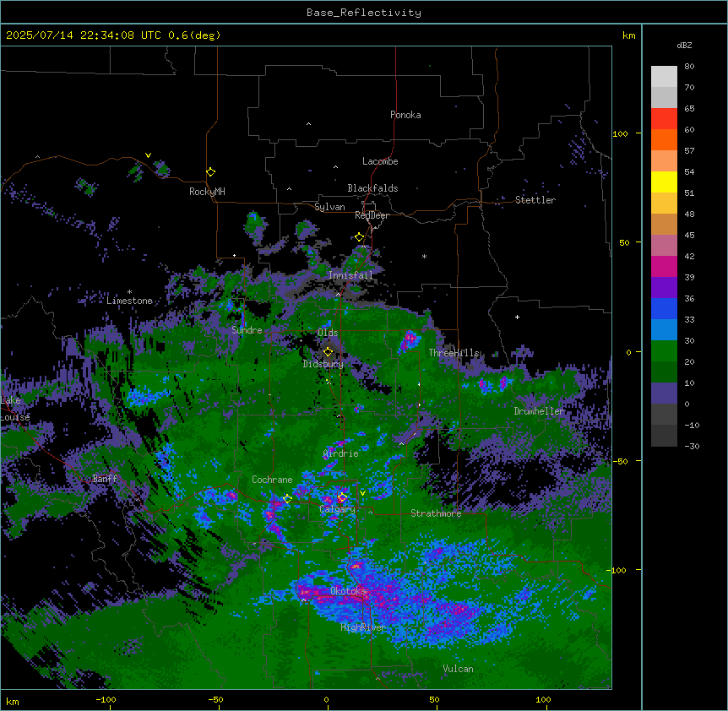Click the blue 33-36 dBZ color swatch
This screenshot has width=728, height=711.
point(664,308)
